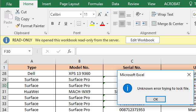The height and width of the screenshot is (112, 196).
Task: Click the formula cancel X icon
Action: click(x=48, y=51)
